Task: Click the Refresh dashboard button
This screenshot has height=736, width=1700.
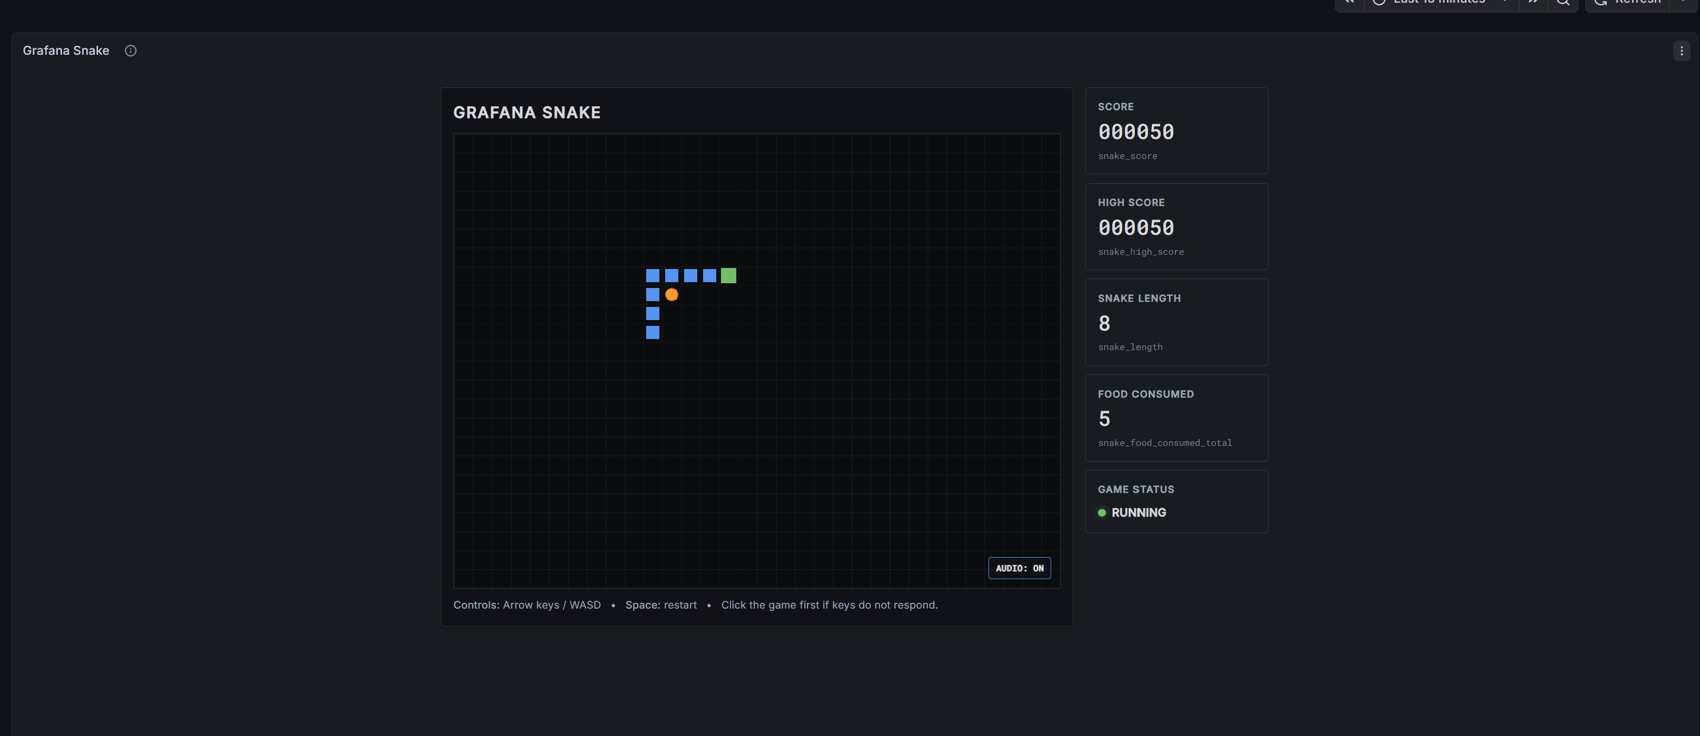Action: tap(1627, 3)
